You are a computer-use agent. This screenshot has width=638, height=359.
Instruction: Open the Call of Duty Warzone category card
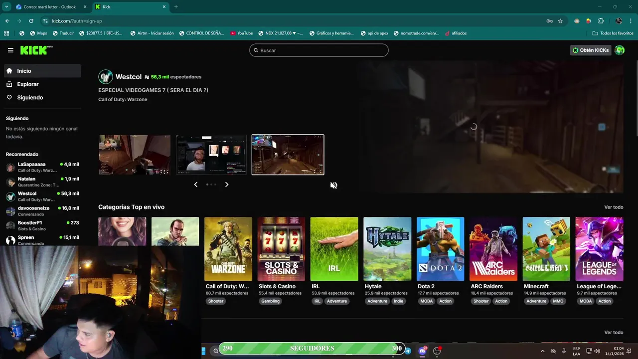click(x=228, y=249)
